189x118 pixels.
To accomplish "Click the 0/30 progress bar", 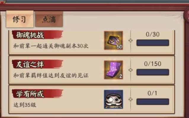I will click(x=153, y=43).
